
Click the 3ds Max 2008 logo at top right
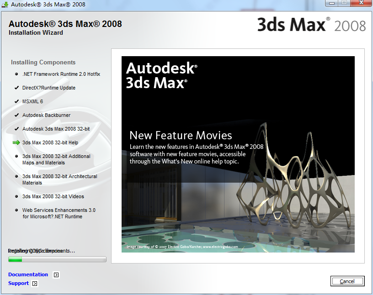(311, 25)
